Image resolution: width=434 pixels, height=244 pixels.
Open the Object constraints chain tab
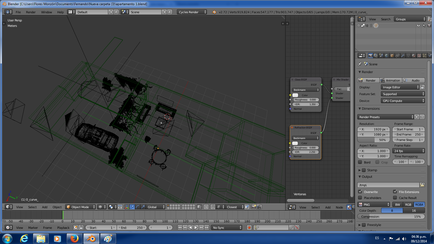(x=397, y=56)
